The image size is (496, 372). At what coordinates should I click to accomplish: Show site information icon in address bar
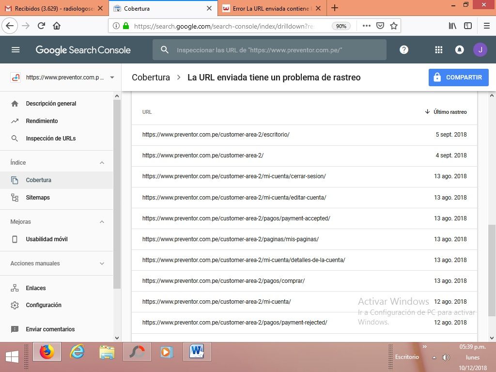point(116,26)
